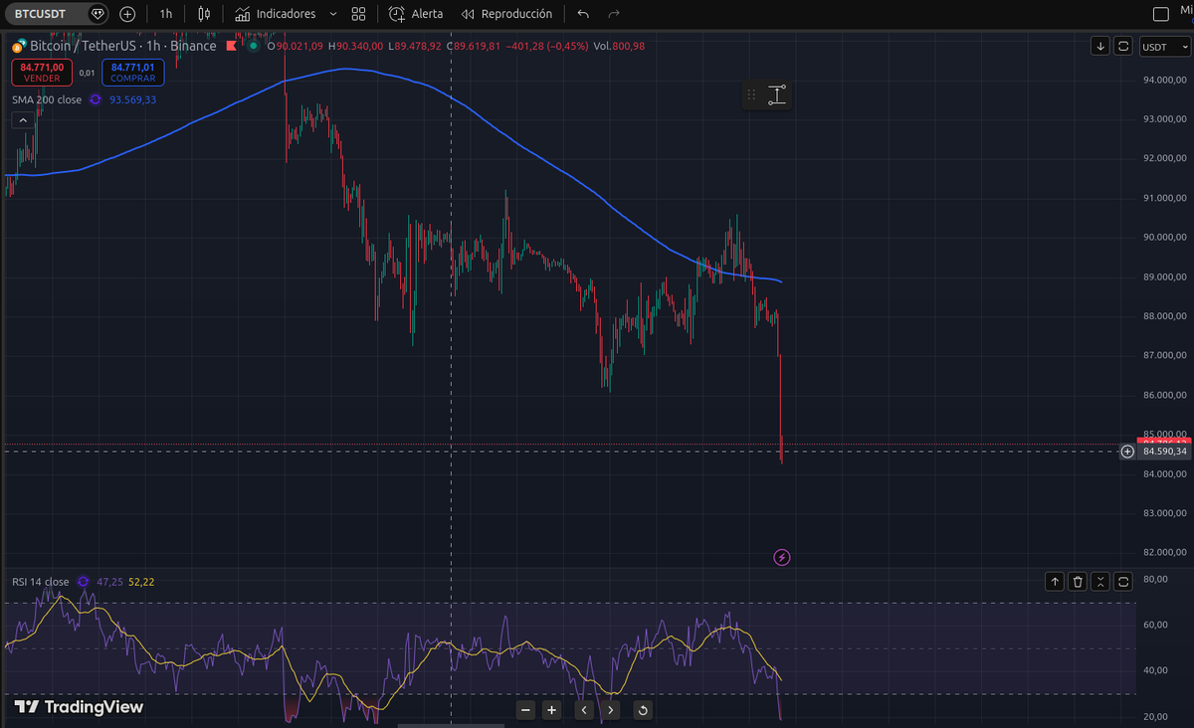Open the USDT currency dropdown
Screen dimensions: 1194x728
pyautogui.click(x=1163, y=46)
